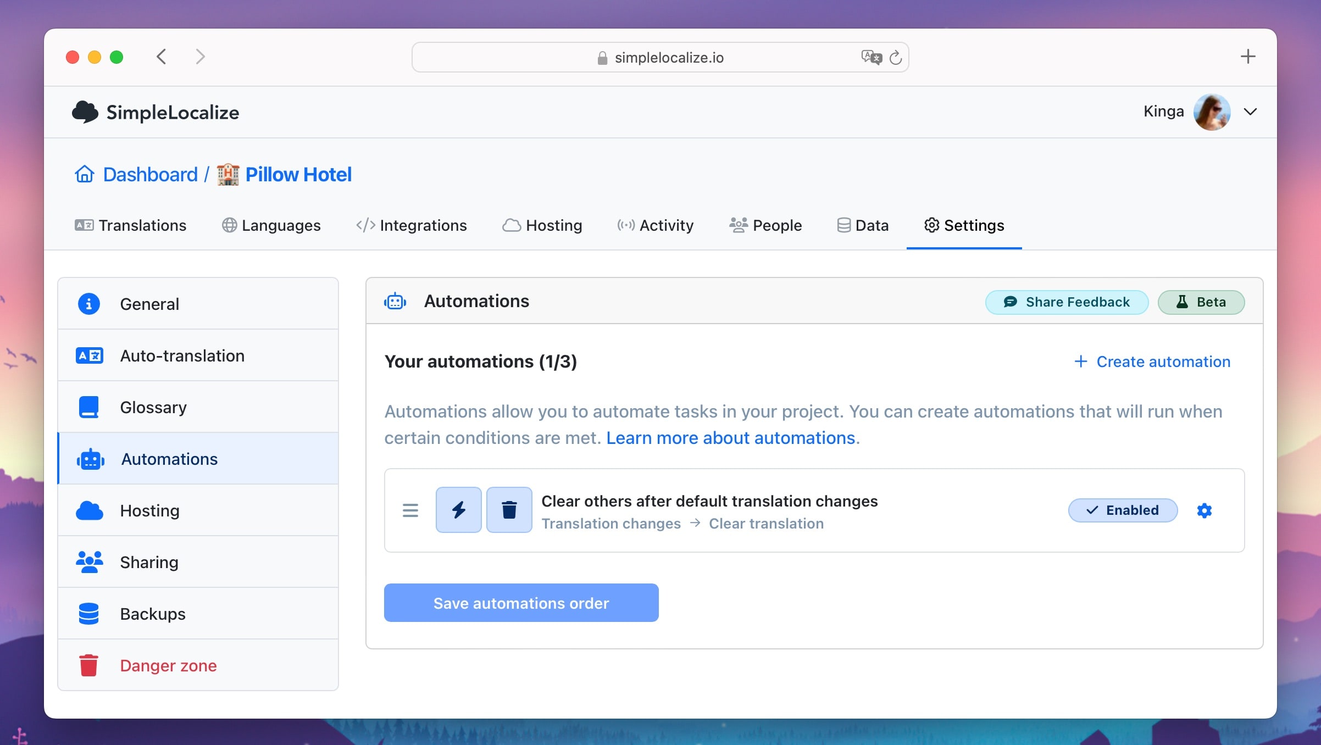Open automation settings gear icon
The image size is (1321, 745).
(x=1205, y=510)
